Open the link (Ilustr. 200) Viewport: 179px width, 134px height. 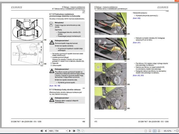point(137,18)
